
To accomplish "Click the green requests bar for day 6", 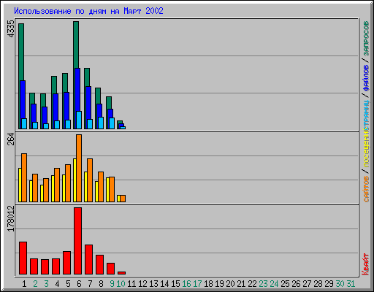I will [x=76, y=45].
